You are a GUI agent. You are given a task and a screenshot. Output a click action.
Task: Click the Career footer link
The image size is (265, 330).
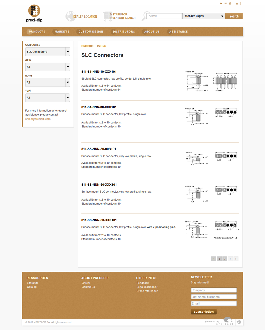pyautogui.click(x=86, y=283)
